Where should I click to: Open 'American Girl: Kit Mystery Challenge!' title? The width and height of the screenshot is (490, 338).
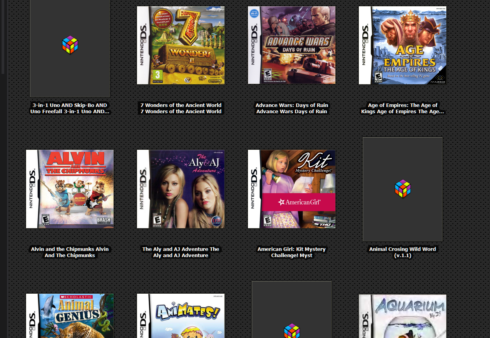tap(292, 252)
